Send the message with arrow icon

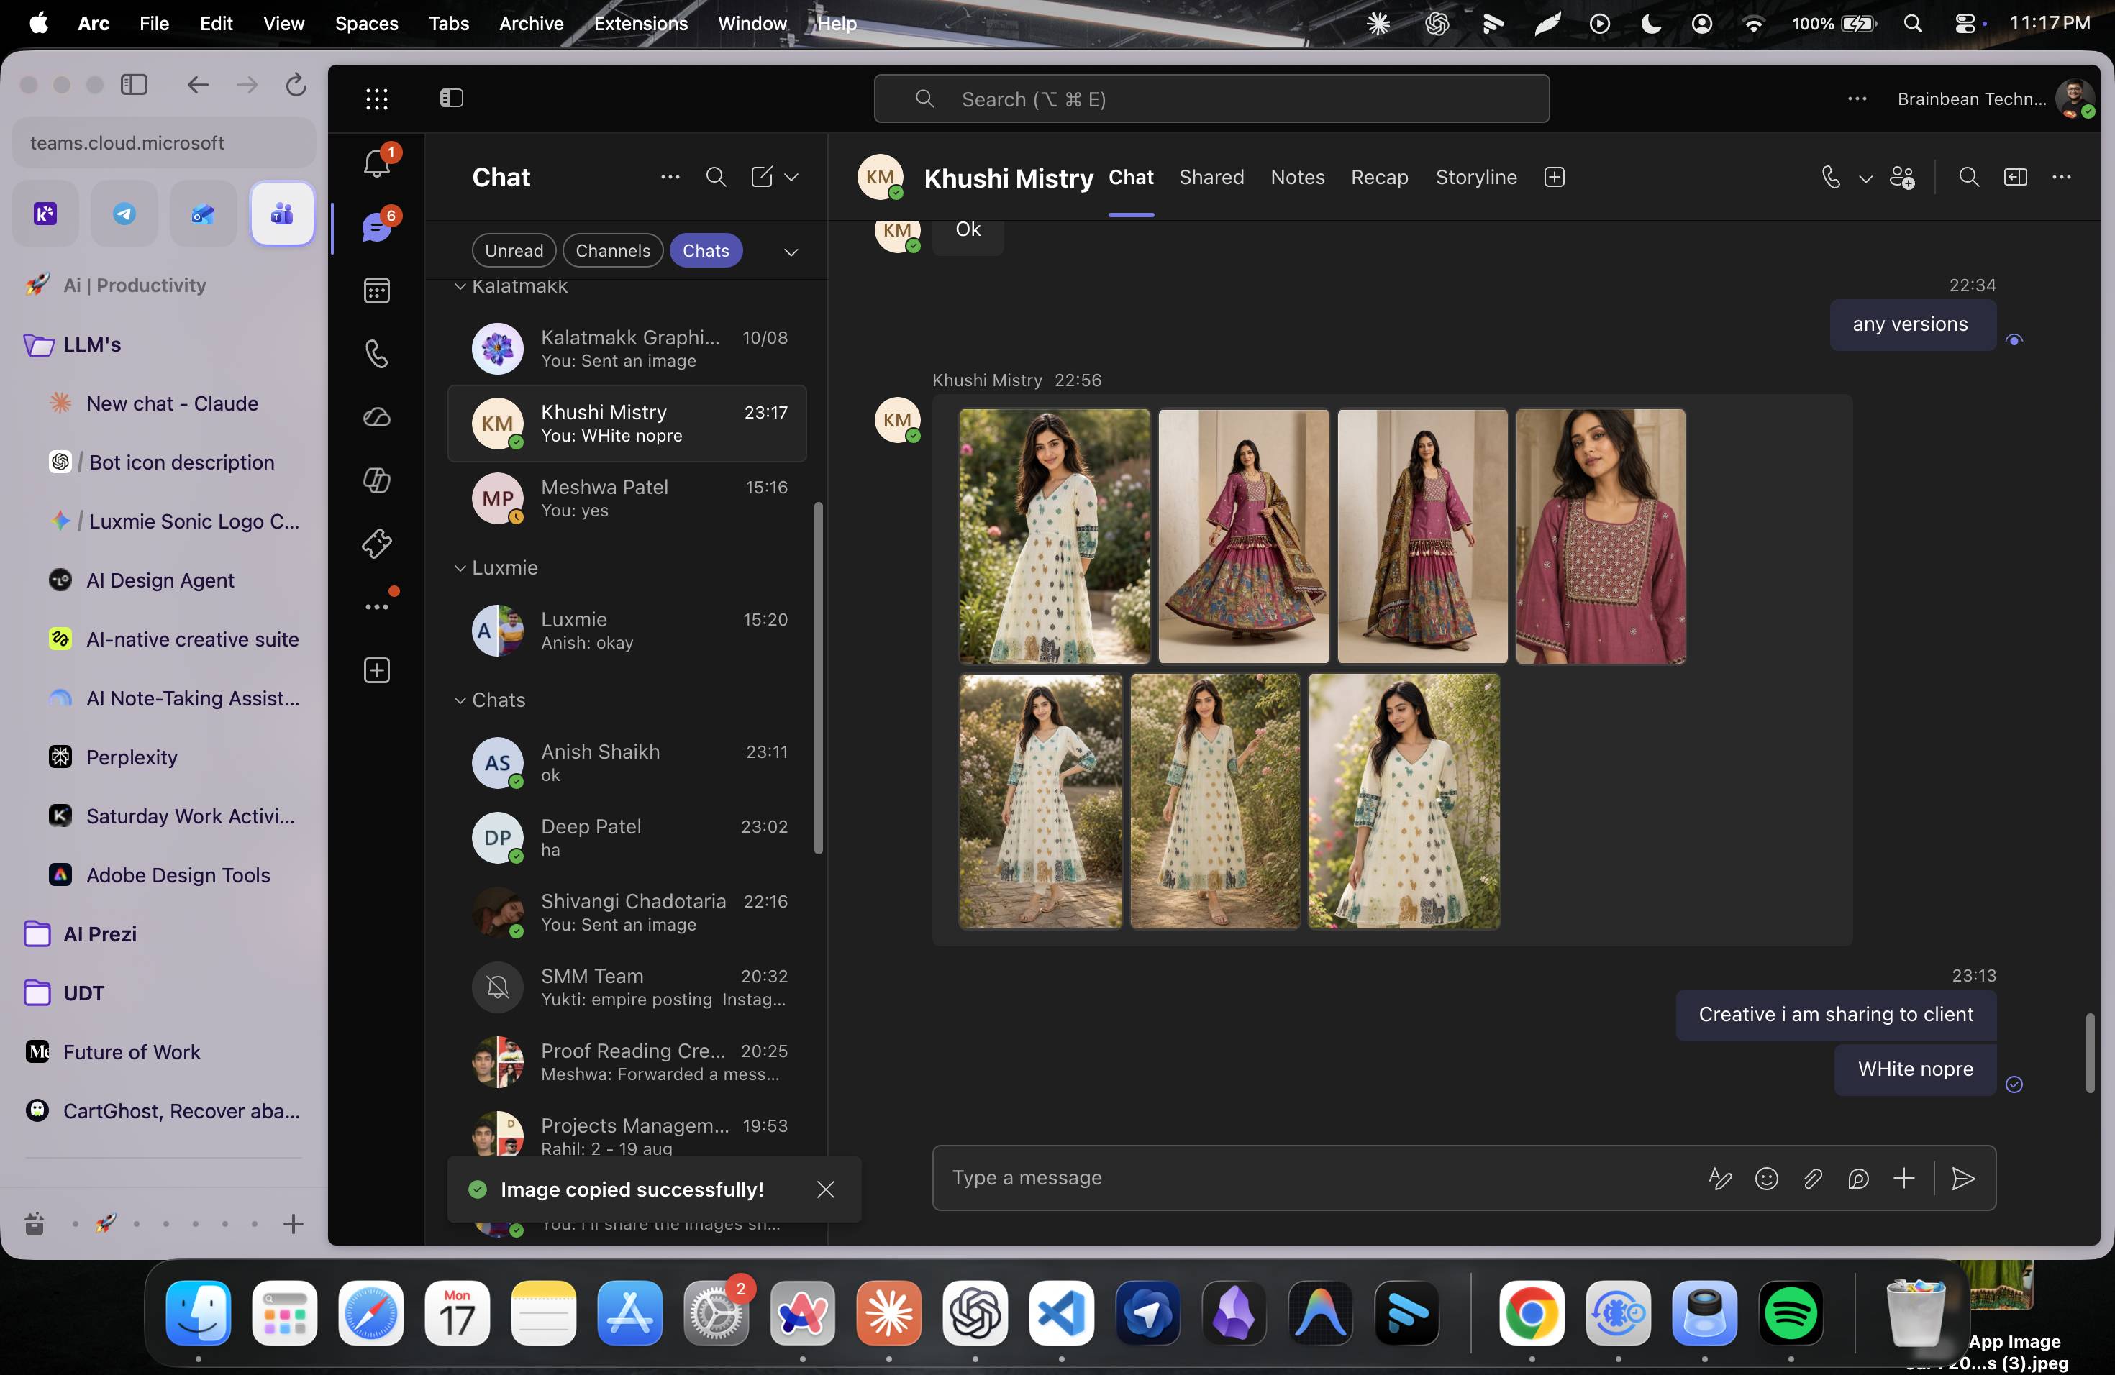(1963, 1178)
